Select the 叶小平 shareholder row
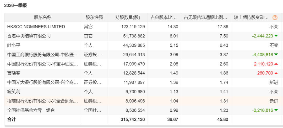283x128 pixels. coord(143,45)
